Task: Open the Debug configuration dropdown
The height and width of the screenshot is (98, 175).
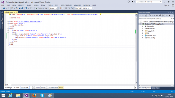Action: tap(53, 8)
